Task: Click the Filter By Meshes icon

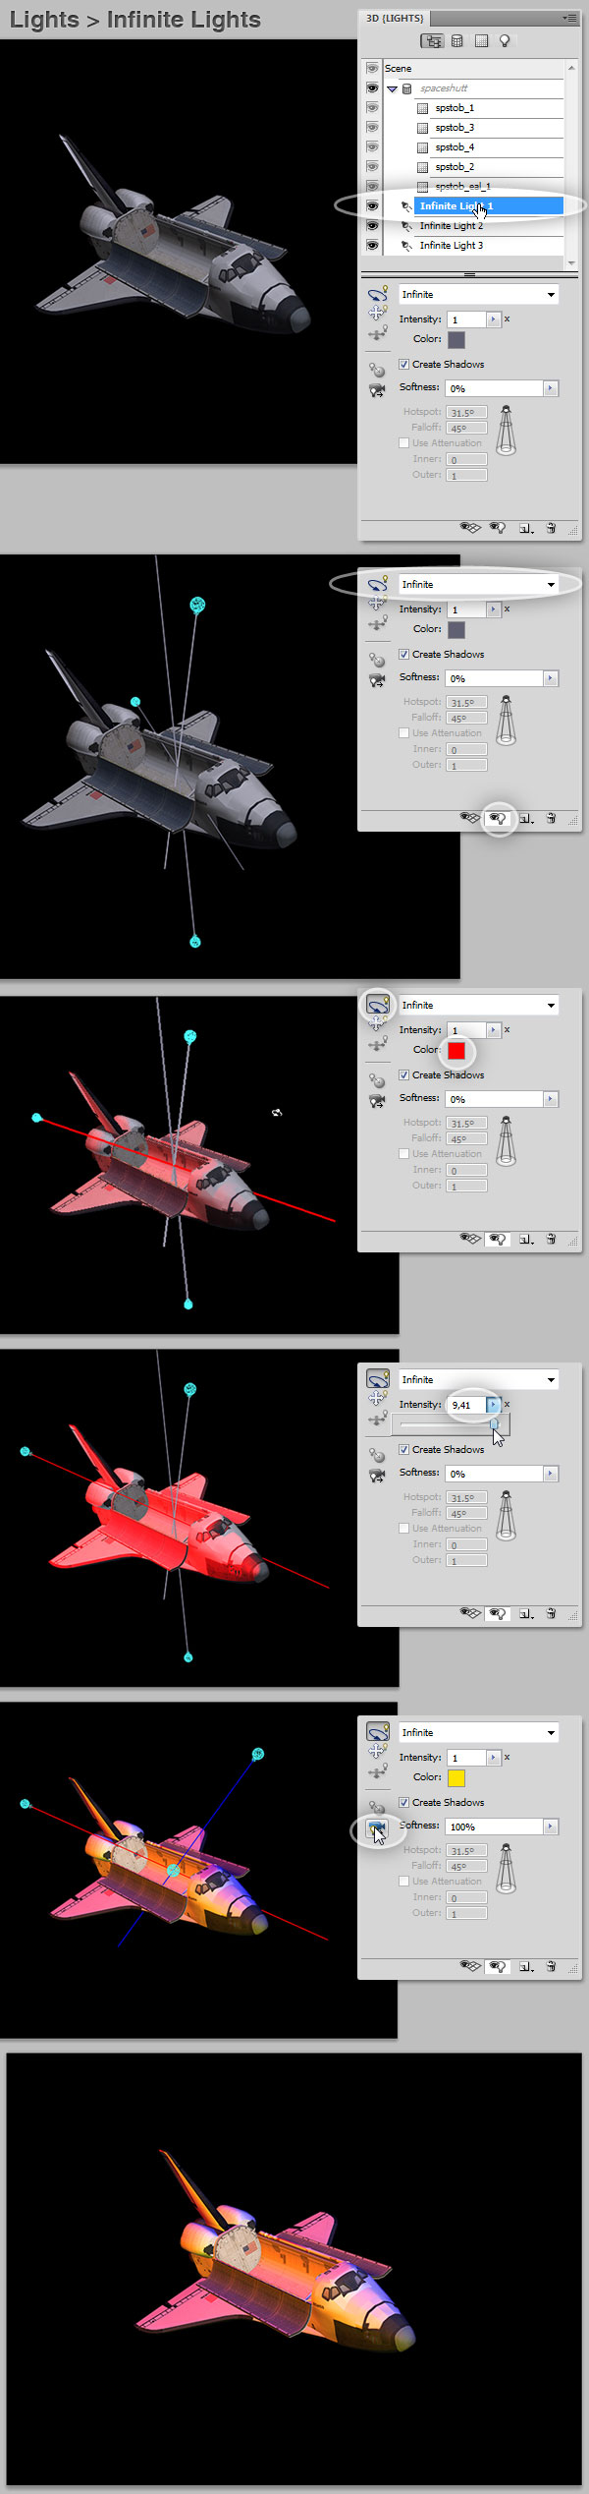Action: tap(457, 41)
